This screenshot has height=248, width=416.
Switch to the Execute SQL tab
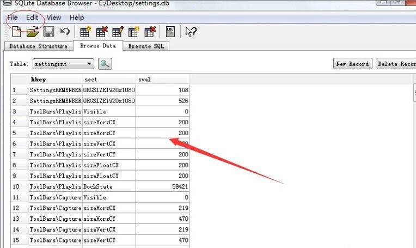pyautogui.click(x=146, y=46)
